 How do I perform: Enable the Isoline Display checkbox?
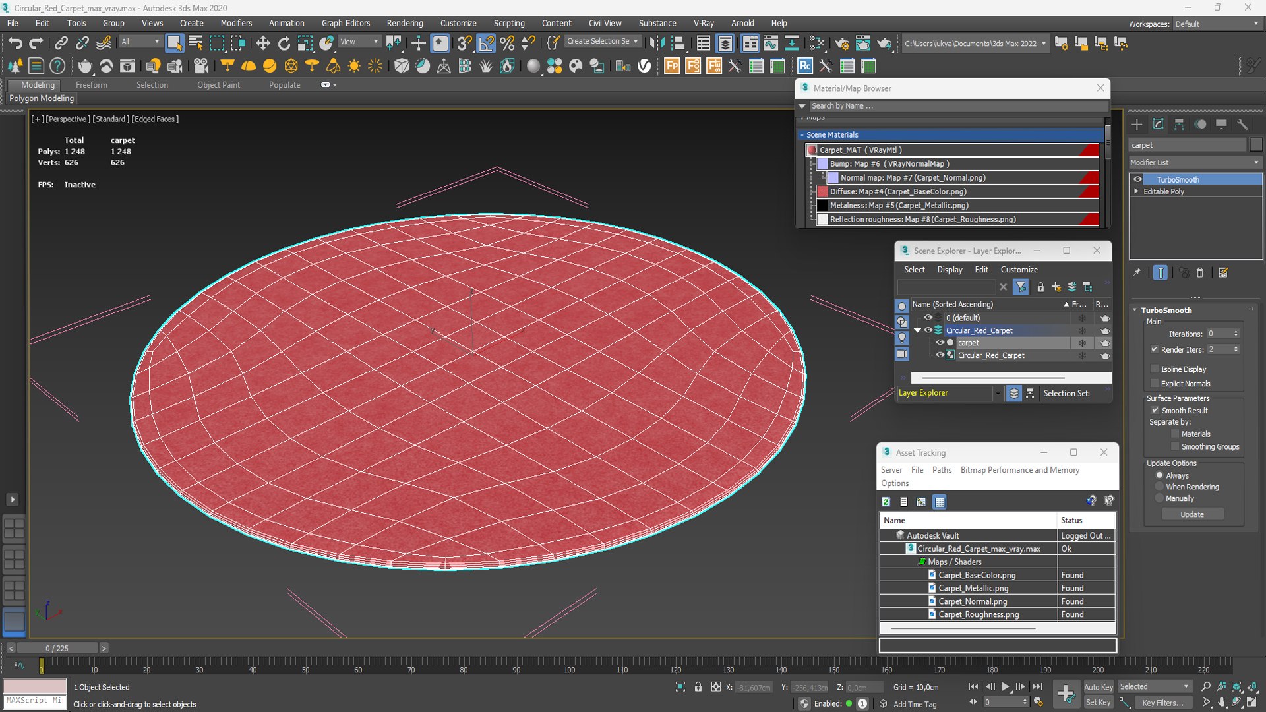tap(1155, 369)
